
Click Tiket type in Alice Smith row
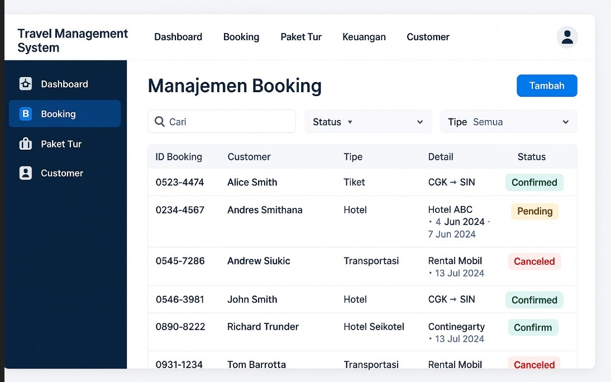pos(354,182)
